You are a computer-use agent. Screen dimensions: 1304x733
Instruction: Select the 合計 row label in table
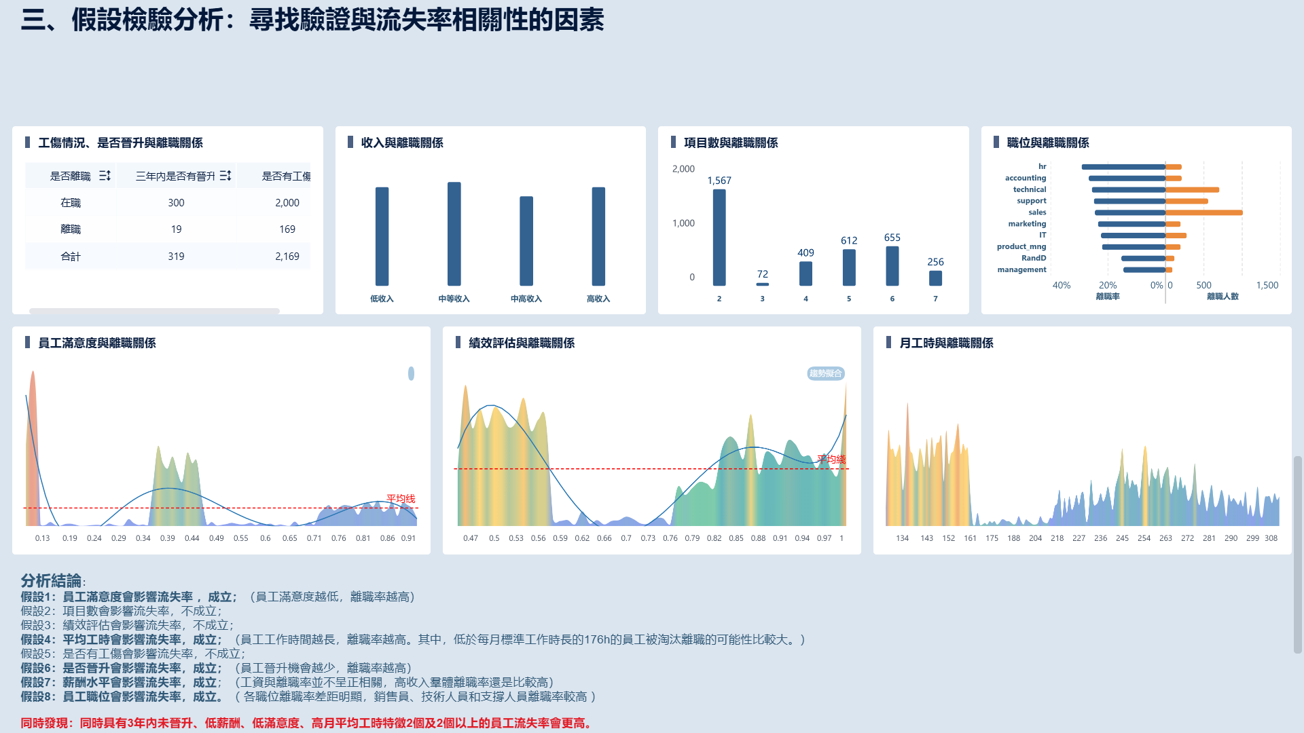[71, 257]
